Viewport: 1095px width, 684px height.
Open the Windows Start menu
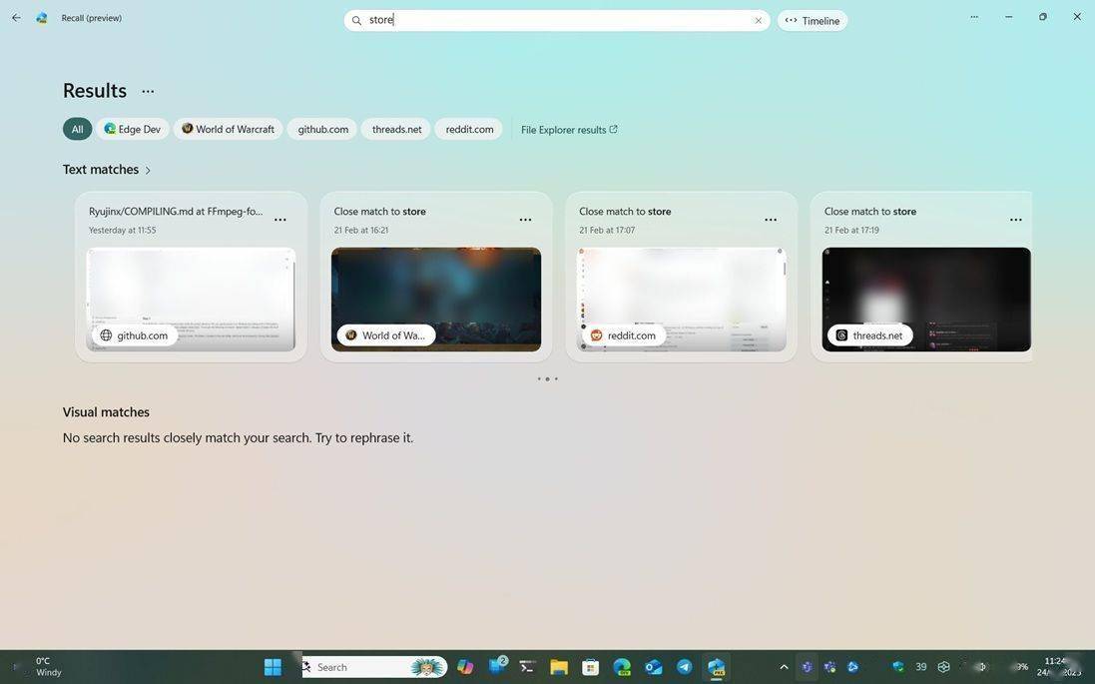point(274,667)
